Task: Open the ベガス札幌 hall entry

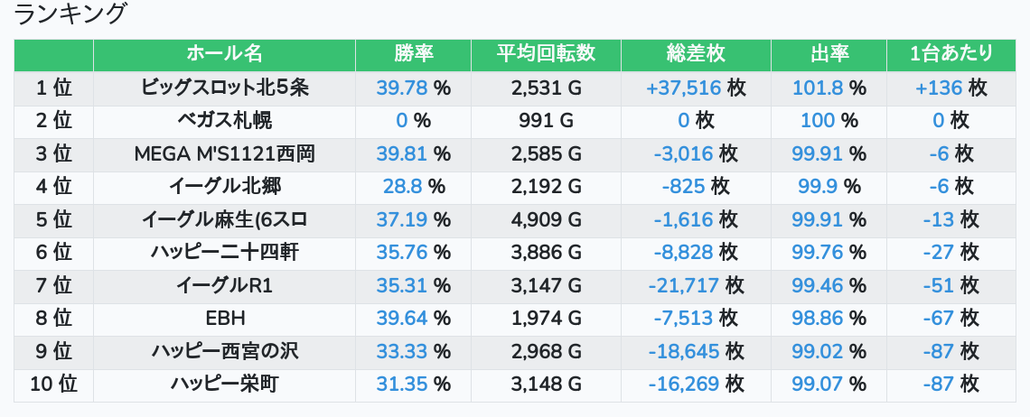Action: point(225,121)
